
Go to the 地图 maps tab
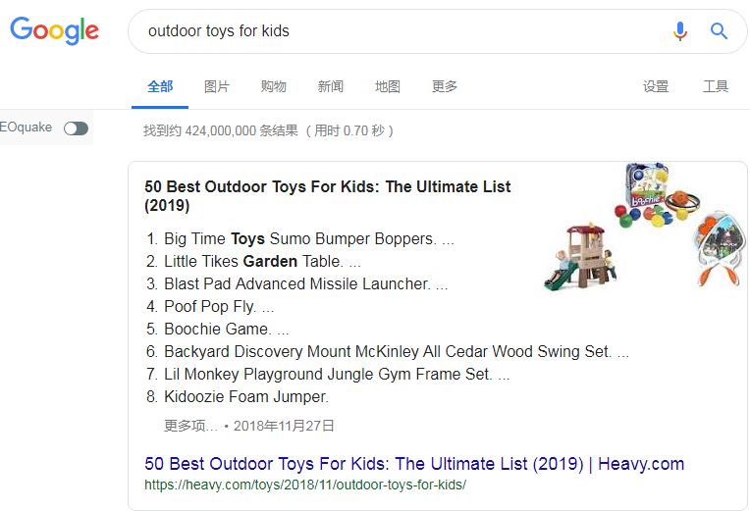click(x=388, y=86)
